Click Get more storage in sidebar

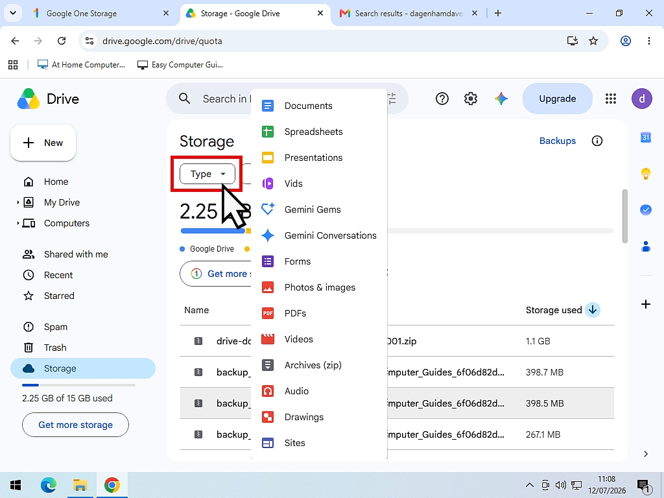[75, 425]
